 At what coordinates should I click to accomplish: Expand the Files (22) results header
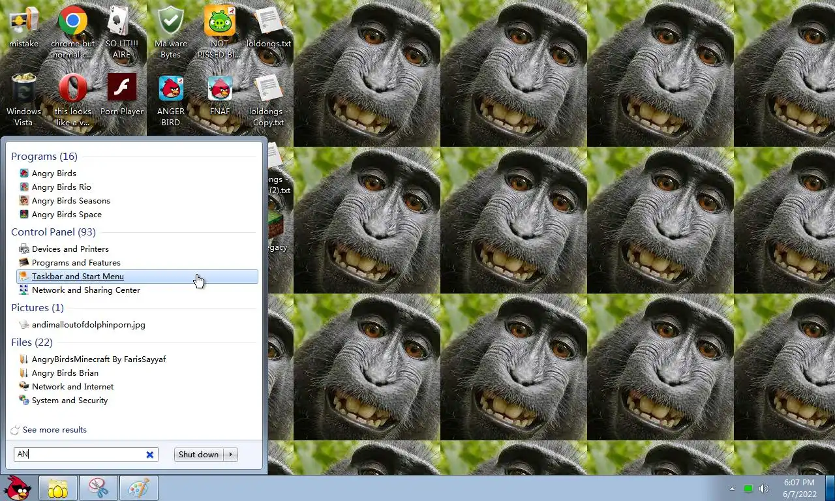point(32,342)
